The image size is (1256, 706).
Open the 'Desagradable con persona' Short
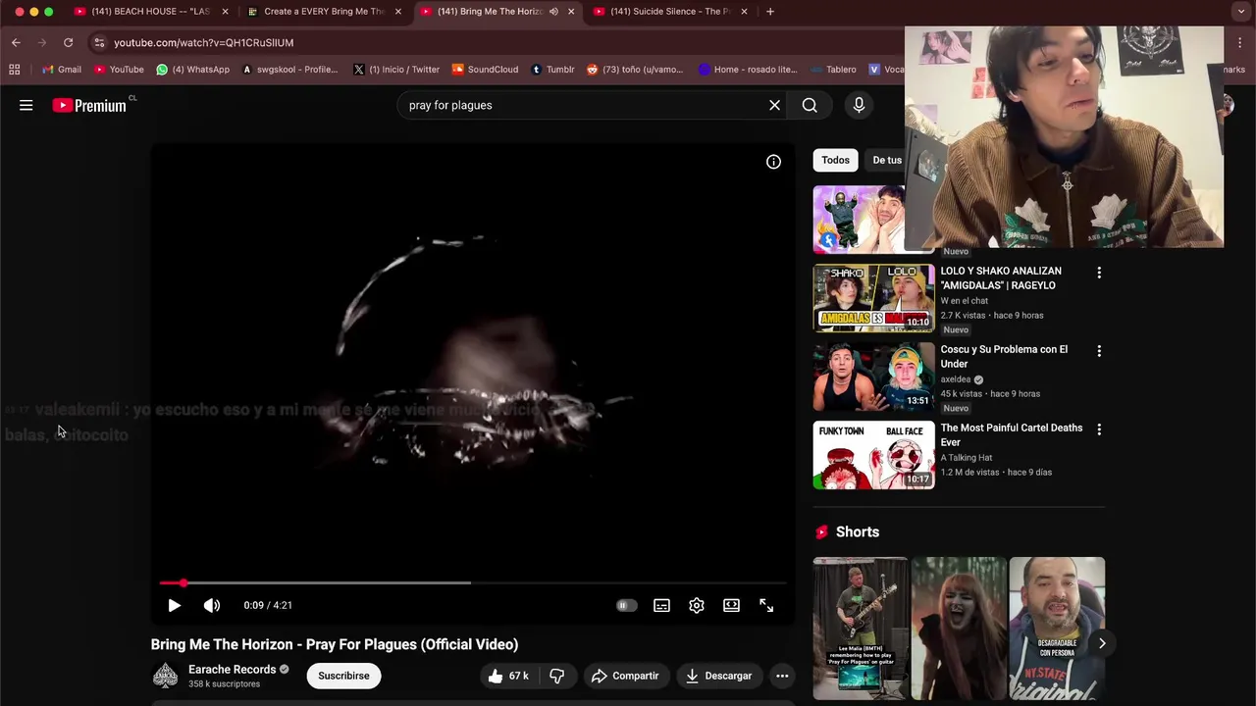(1057, 629)
